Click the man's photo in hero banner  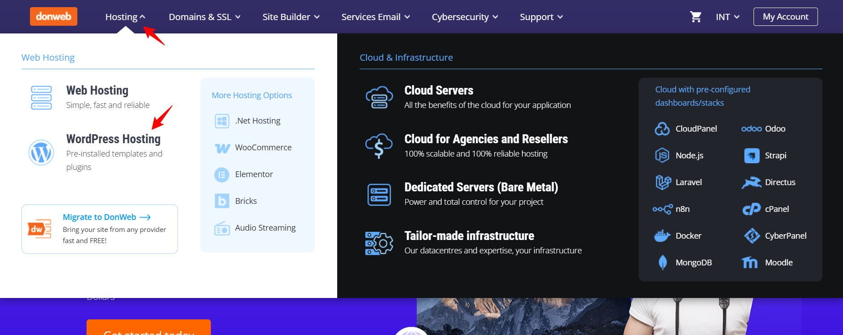(x=689, y=317)
